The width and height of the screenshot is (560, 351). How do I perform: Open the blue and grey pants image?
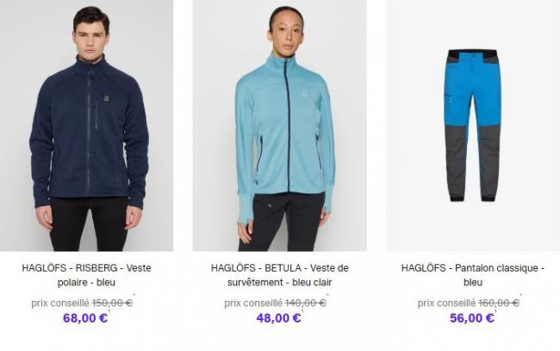473,125
